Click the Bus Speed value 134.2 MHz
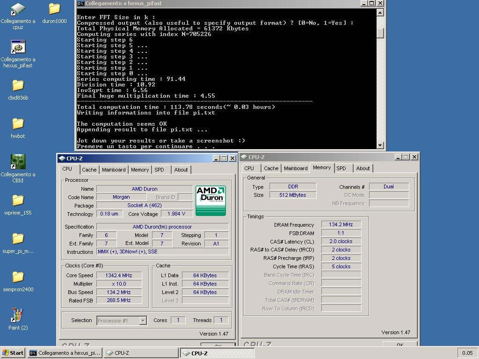The height and width of the screenshot is (359, 479). coord(119,292)
